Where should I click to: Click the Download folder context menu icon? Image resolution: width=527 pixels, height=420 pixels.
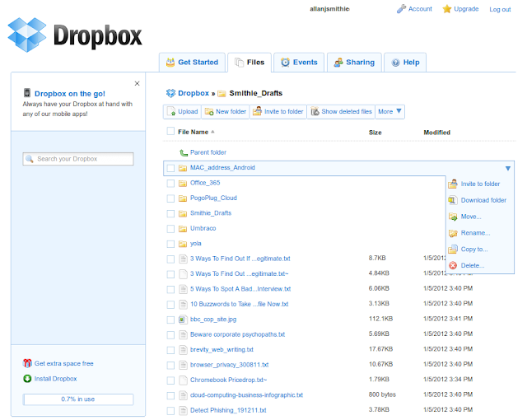coord(453,200)
